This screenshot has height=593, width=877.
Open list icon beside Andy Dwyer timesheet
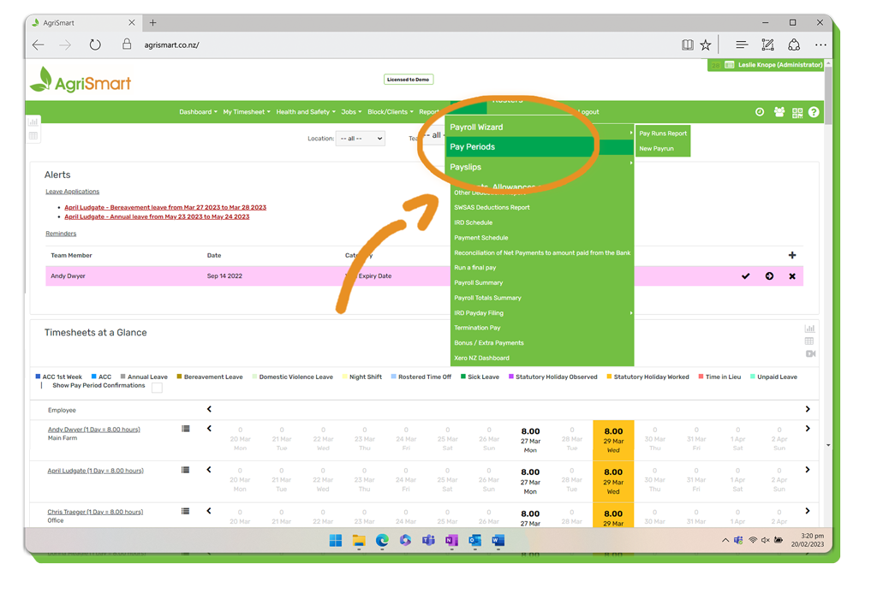pyautogui.click(x=186, y=429)
